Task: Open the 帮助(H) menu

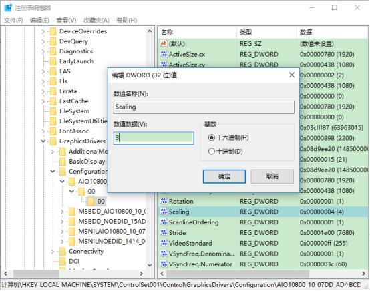Action: click(x=127, y=20)
